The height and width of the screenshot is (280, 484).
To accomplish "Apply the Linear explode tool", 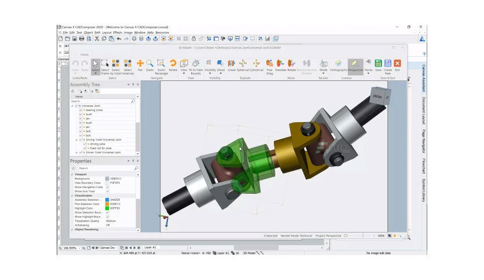I will pos(232,65).
